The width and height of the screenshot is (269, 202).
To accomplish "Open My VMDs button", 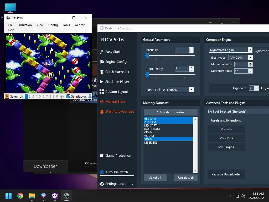I will click(x=226, y=138).
